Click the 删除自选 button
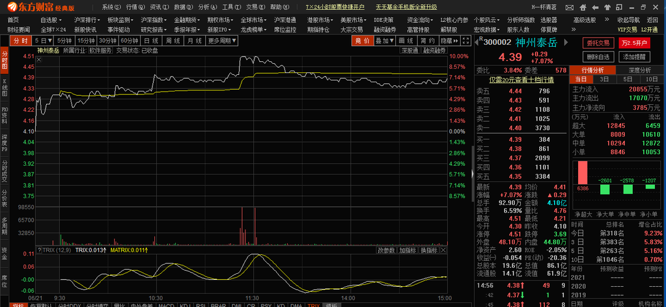This screenshot has width=666, height=307. point(598,57)
